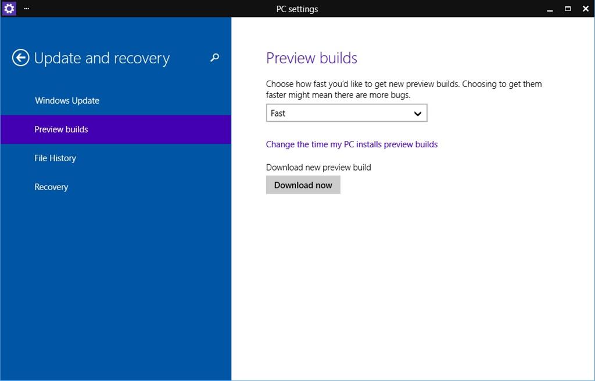
Task: Open Windows Update section
Action: coord(116,101)
